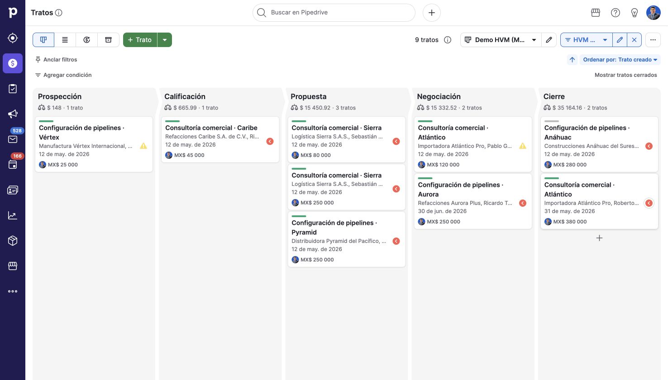The width and height of the screenshot is (668, 380).
Task: Click Propuesta stage header
Action: (x=309, y=96)
